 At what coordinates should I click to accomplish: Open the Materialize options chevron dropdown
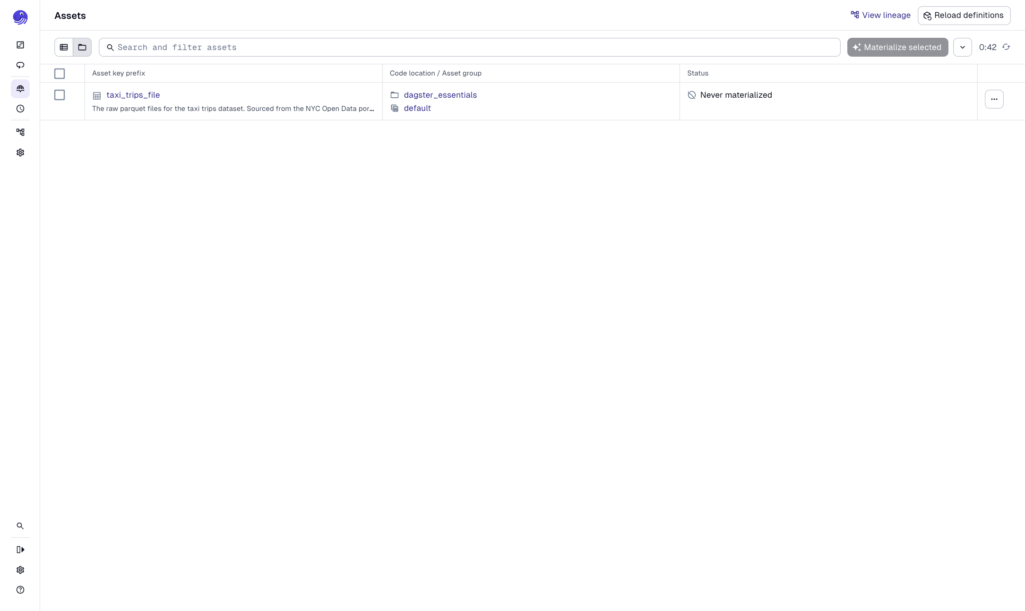[963, 47]
